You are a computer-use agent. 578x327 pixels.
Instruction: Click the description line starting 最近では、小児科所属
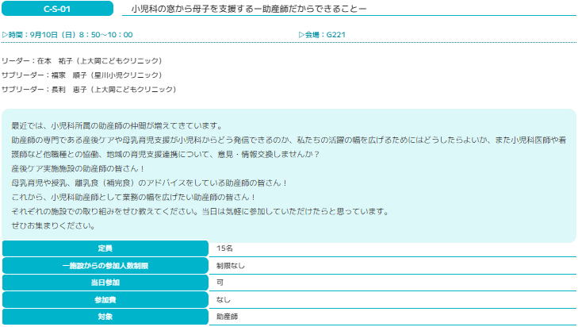pos(117,125)
